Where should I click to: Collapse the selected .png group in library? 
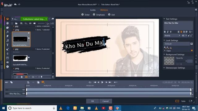point(14,30)
